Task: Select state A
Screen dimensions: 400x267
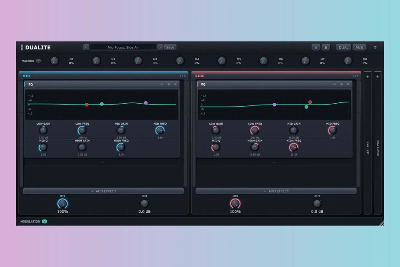Action: pos(316,47)
